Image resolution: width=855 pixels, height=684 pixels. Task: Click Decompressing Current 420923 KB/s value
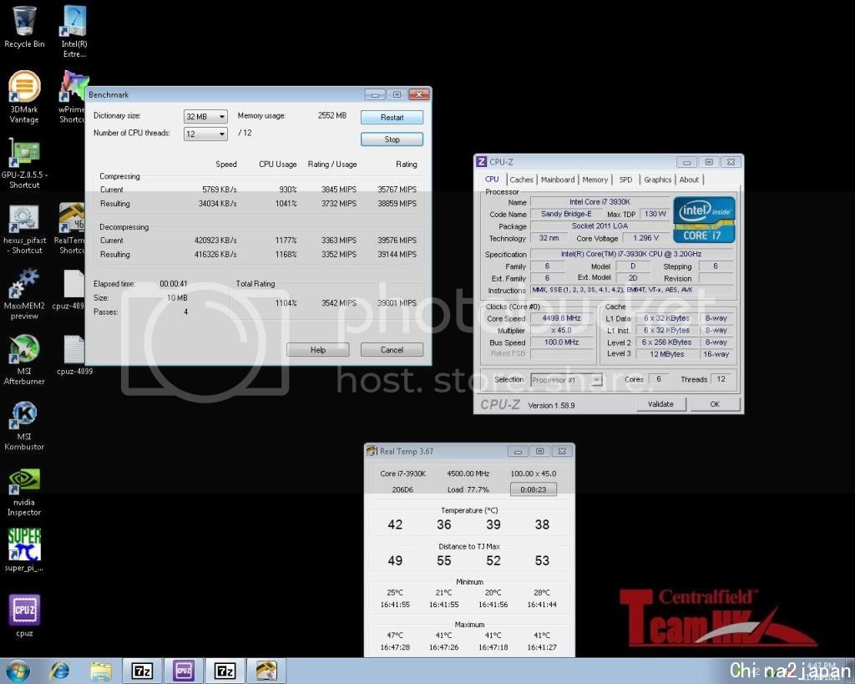pyautogui.click(x=215, y=240)
